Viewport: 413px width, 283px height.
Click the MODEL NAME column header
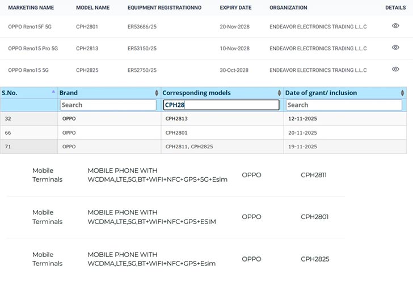[x=92, y=8]
